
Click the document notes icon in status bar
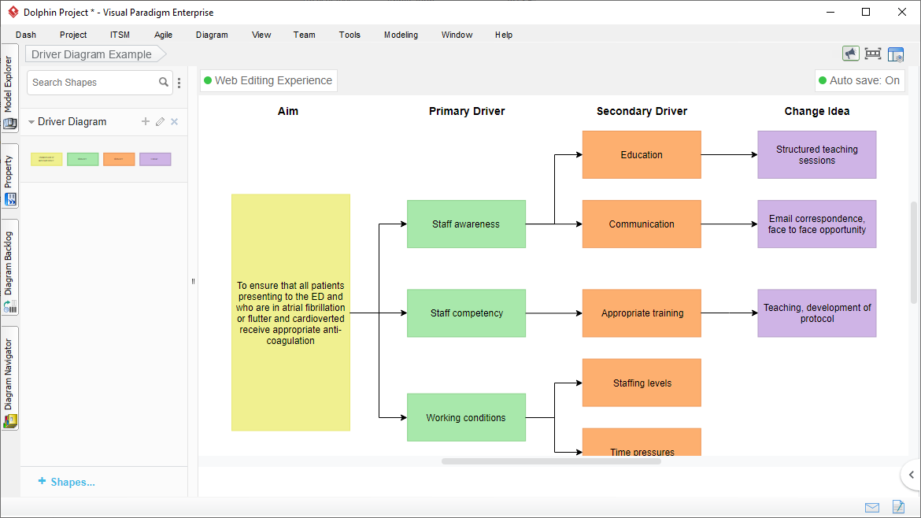click(899, 506)
